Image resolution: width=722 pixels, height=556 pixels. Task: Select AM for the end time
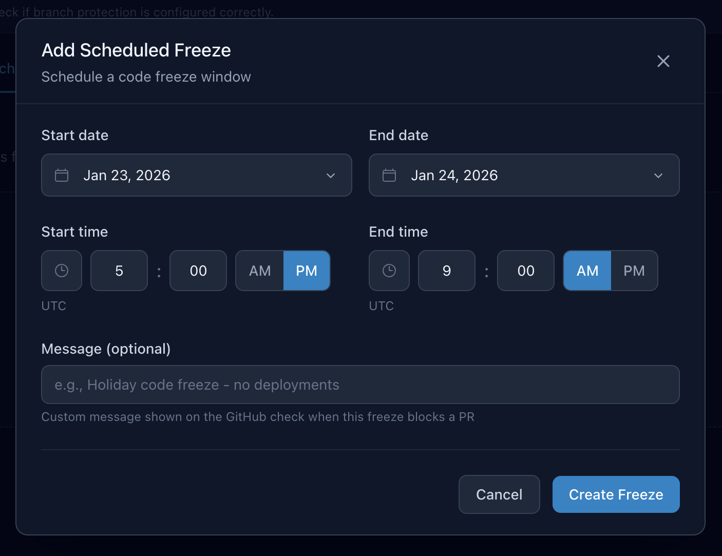pyautogui.click(x=586, y=271)
